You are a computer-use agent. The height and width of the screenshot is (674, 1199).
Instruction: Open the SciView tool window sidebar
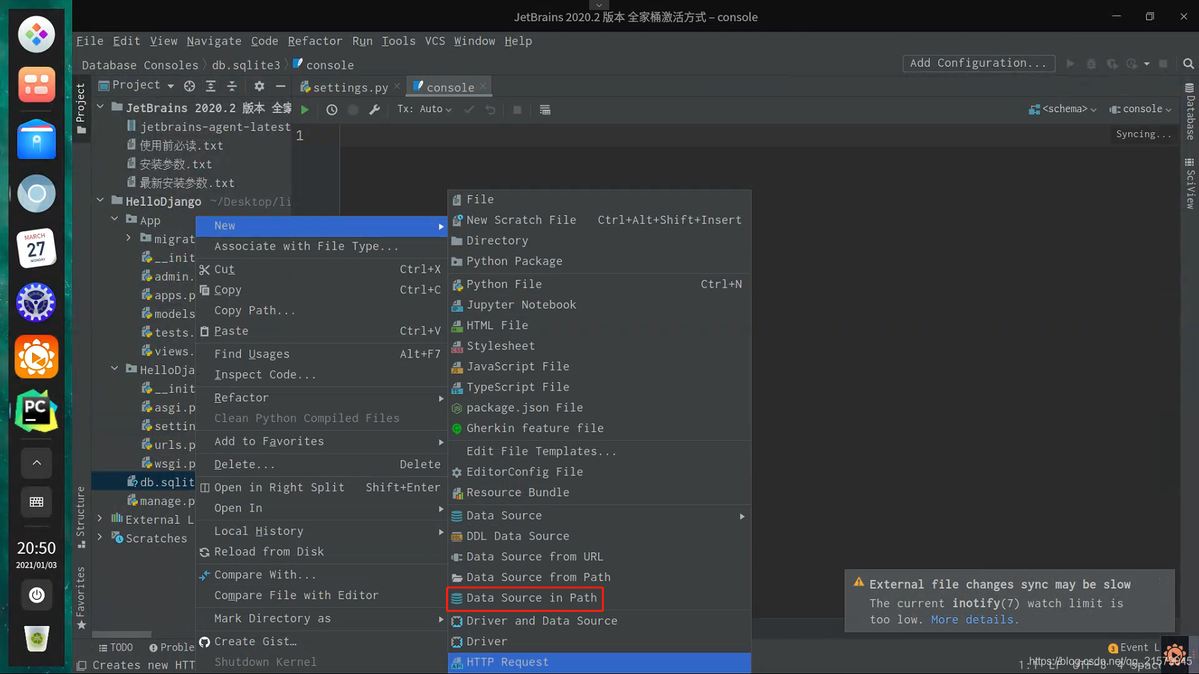click(1190, 183)
